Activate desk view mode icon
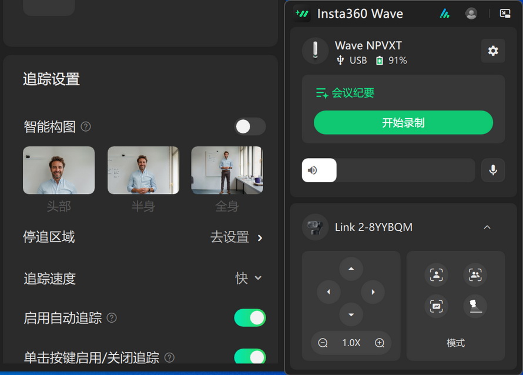This screenshot has width=523, height=375. pos(475,306)
